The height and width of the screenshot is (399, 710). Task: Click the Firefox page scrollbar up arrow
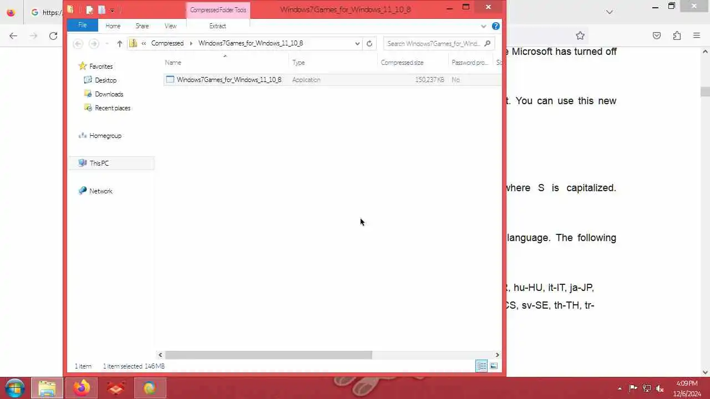point(706,52)
